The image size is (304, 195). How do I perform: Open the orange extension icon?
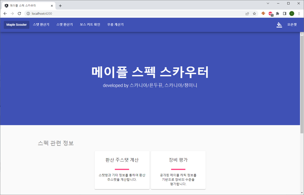pos(263,14)
